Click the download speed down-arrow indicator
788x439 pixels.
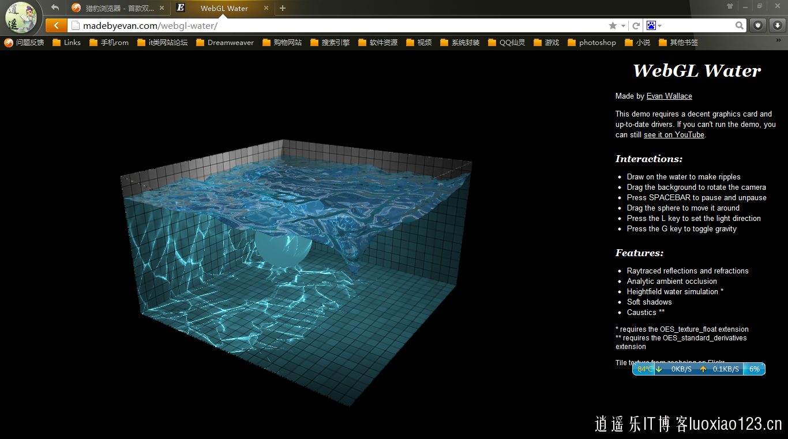(x=659, y=369)
